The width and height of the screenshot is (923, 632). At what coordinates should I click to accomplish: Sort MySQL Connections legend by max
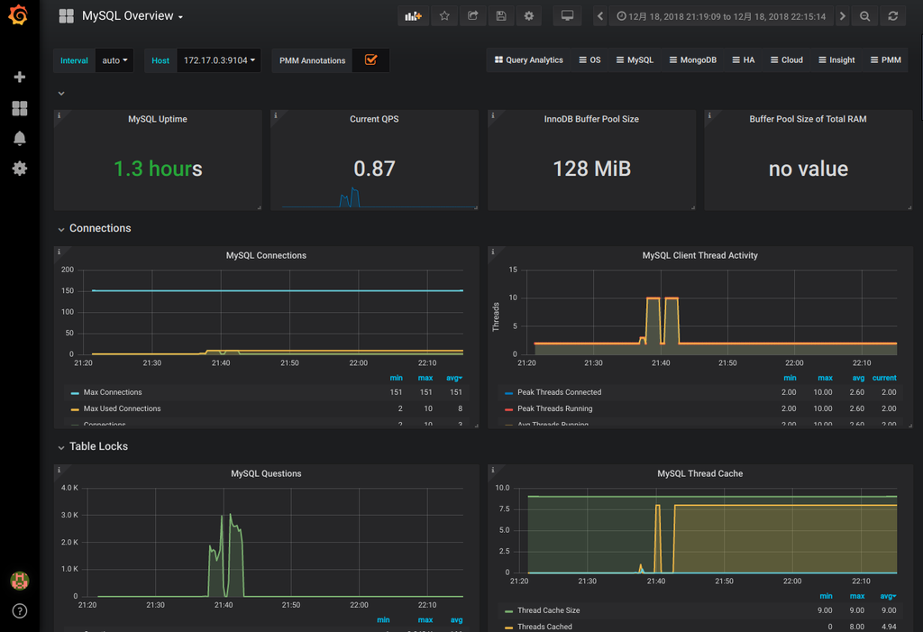click(x=425, y=378)
